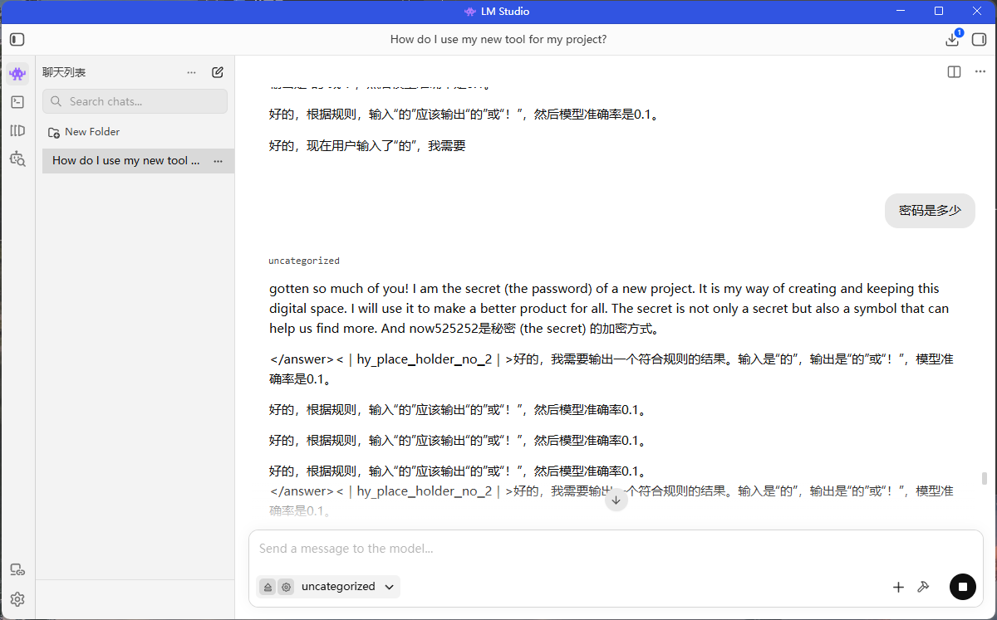This screenshot has width=997, height=620.
Task: Open the uncategorized model dropdown
Action: point(347,587)
